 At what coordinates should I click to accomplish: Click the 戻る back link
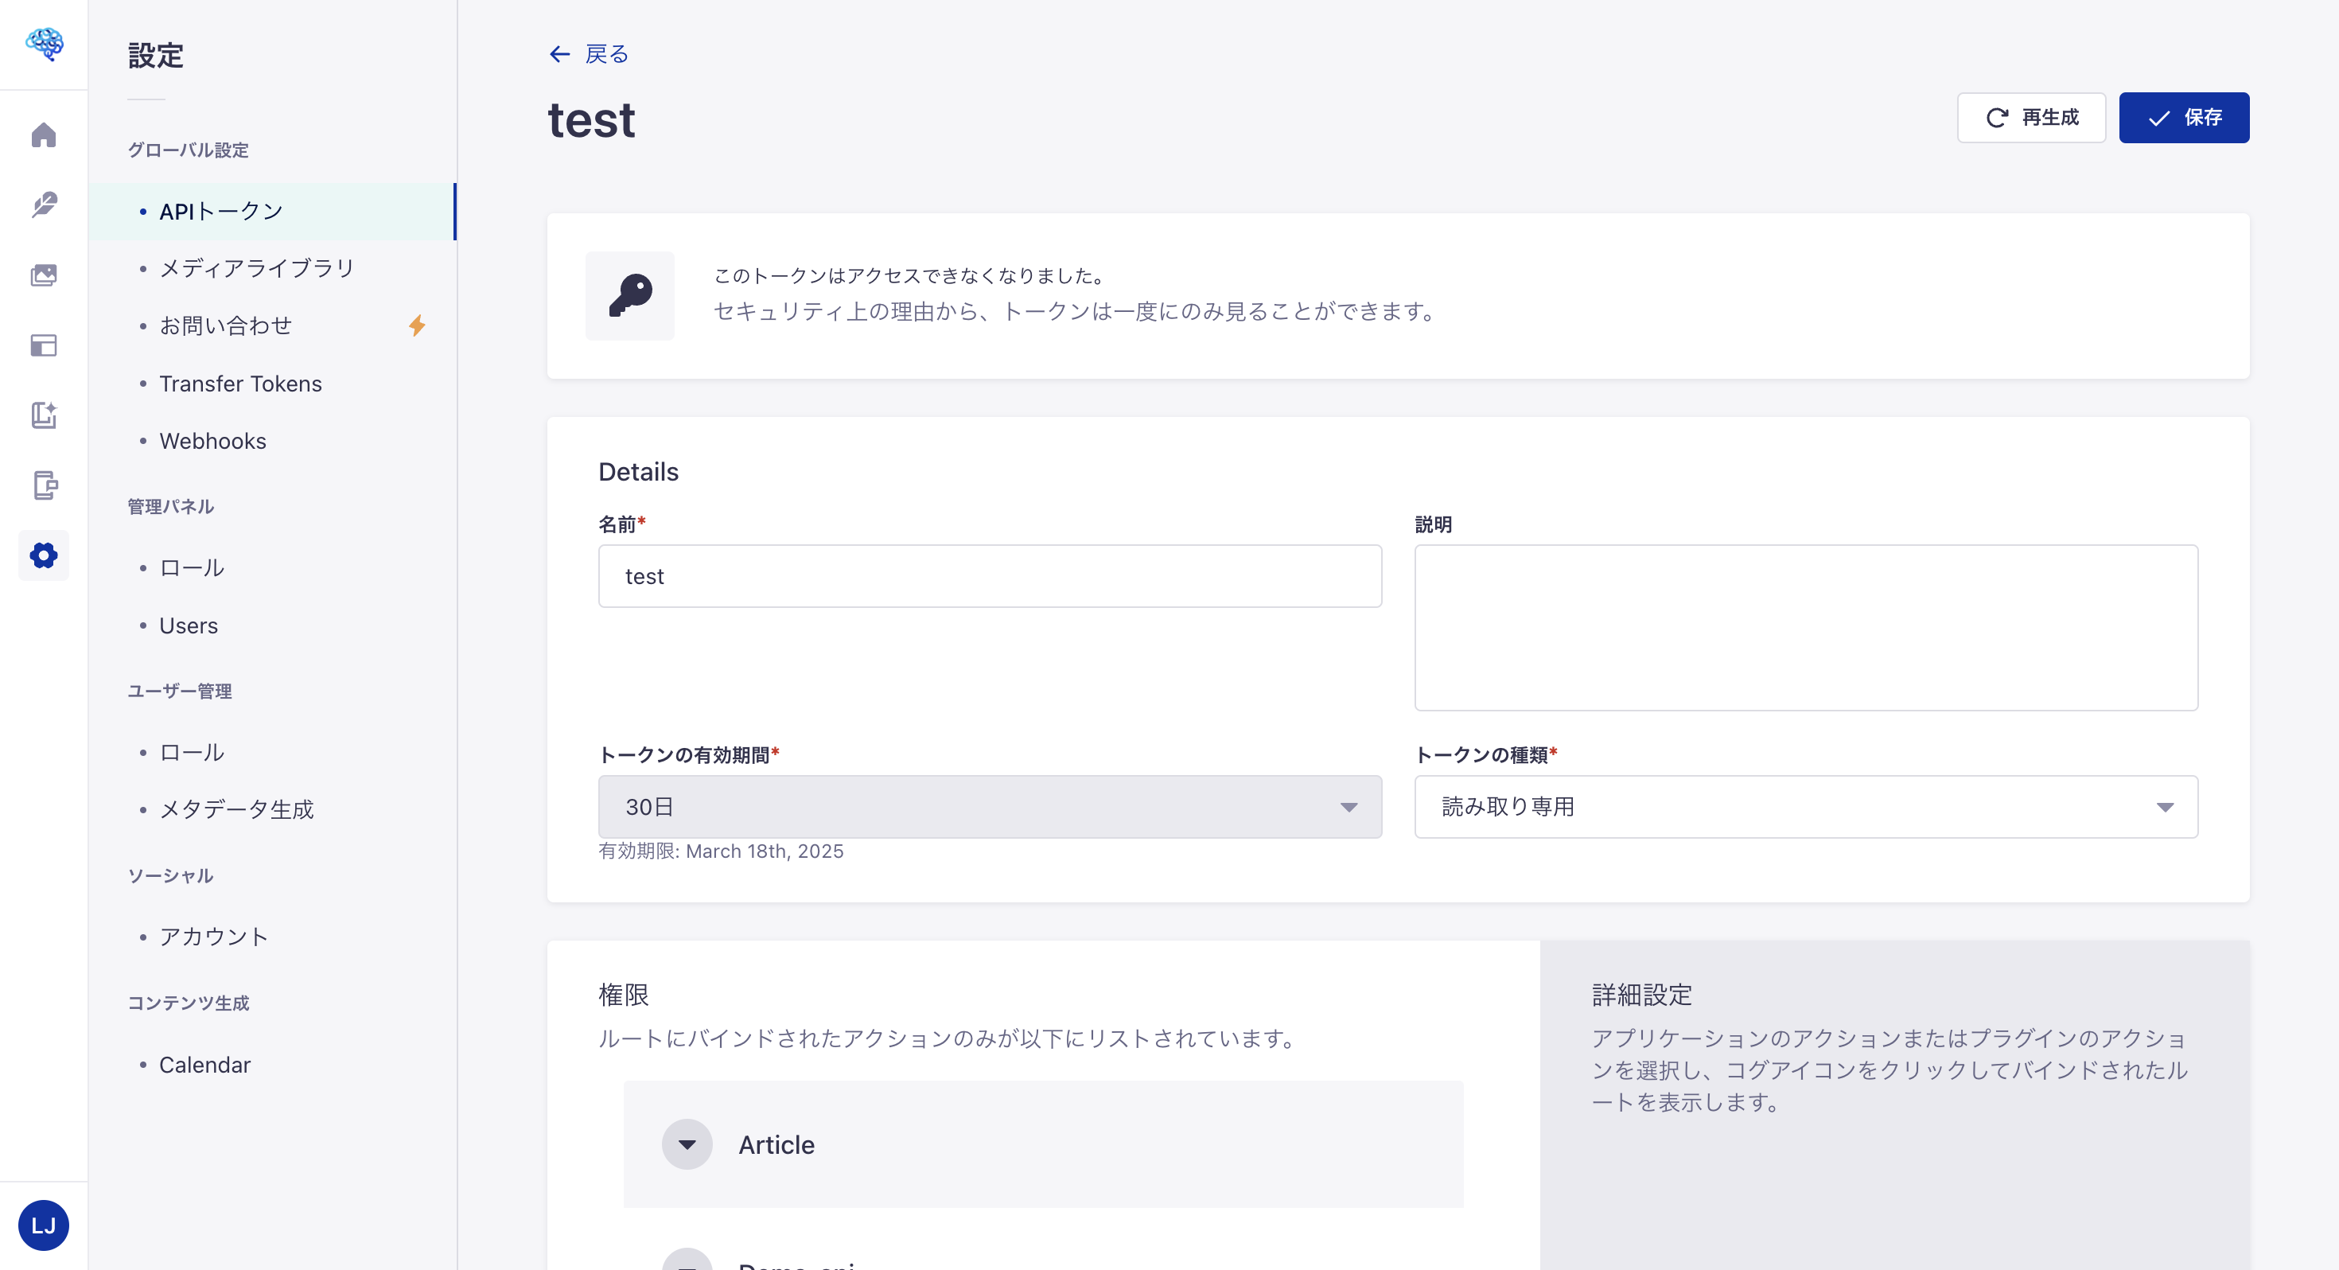click(x=589, y=54)
